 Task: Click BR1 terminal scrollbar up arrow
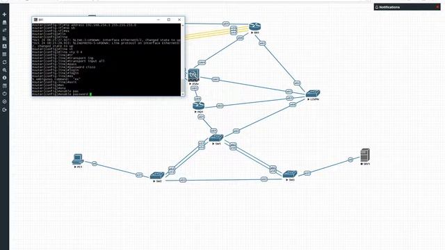tap(182, 25)
